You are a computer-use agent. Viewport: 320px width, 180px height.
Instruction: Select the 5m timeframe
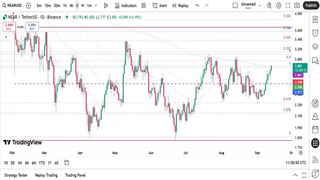[x=39, y=6]
